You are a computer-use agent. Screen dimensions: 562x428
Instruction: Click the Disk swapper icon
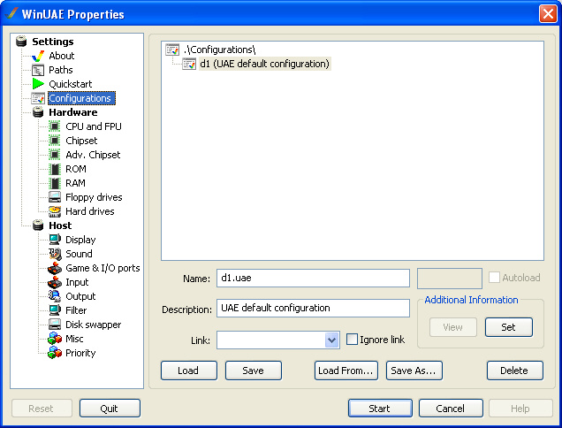coord(55,325)
